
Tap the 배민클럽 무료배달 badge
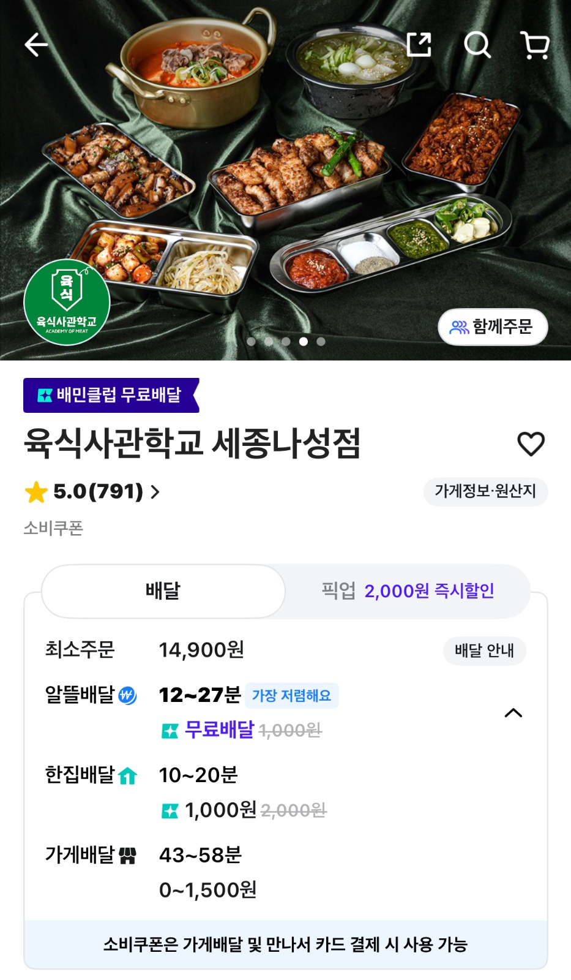point(111,395)
